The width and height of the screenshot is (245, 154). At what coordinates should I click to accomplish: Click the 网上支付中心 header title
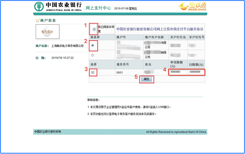click(98, 8)
